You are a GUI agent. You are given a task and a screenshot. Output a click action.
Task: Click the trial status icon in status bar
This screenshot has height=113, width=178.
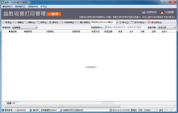(x=61, y=110)
